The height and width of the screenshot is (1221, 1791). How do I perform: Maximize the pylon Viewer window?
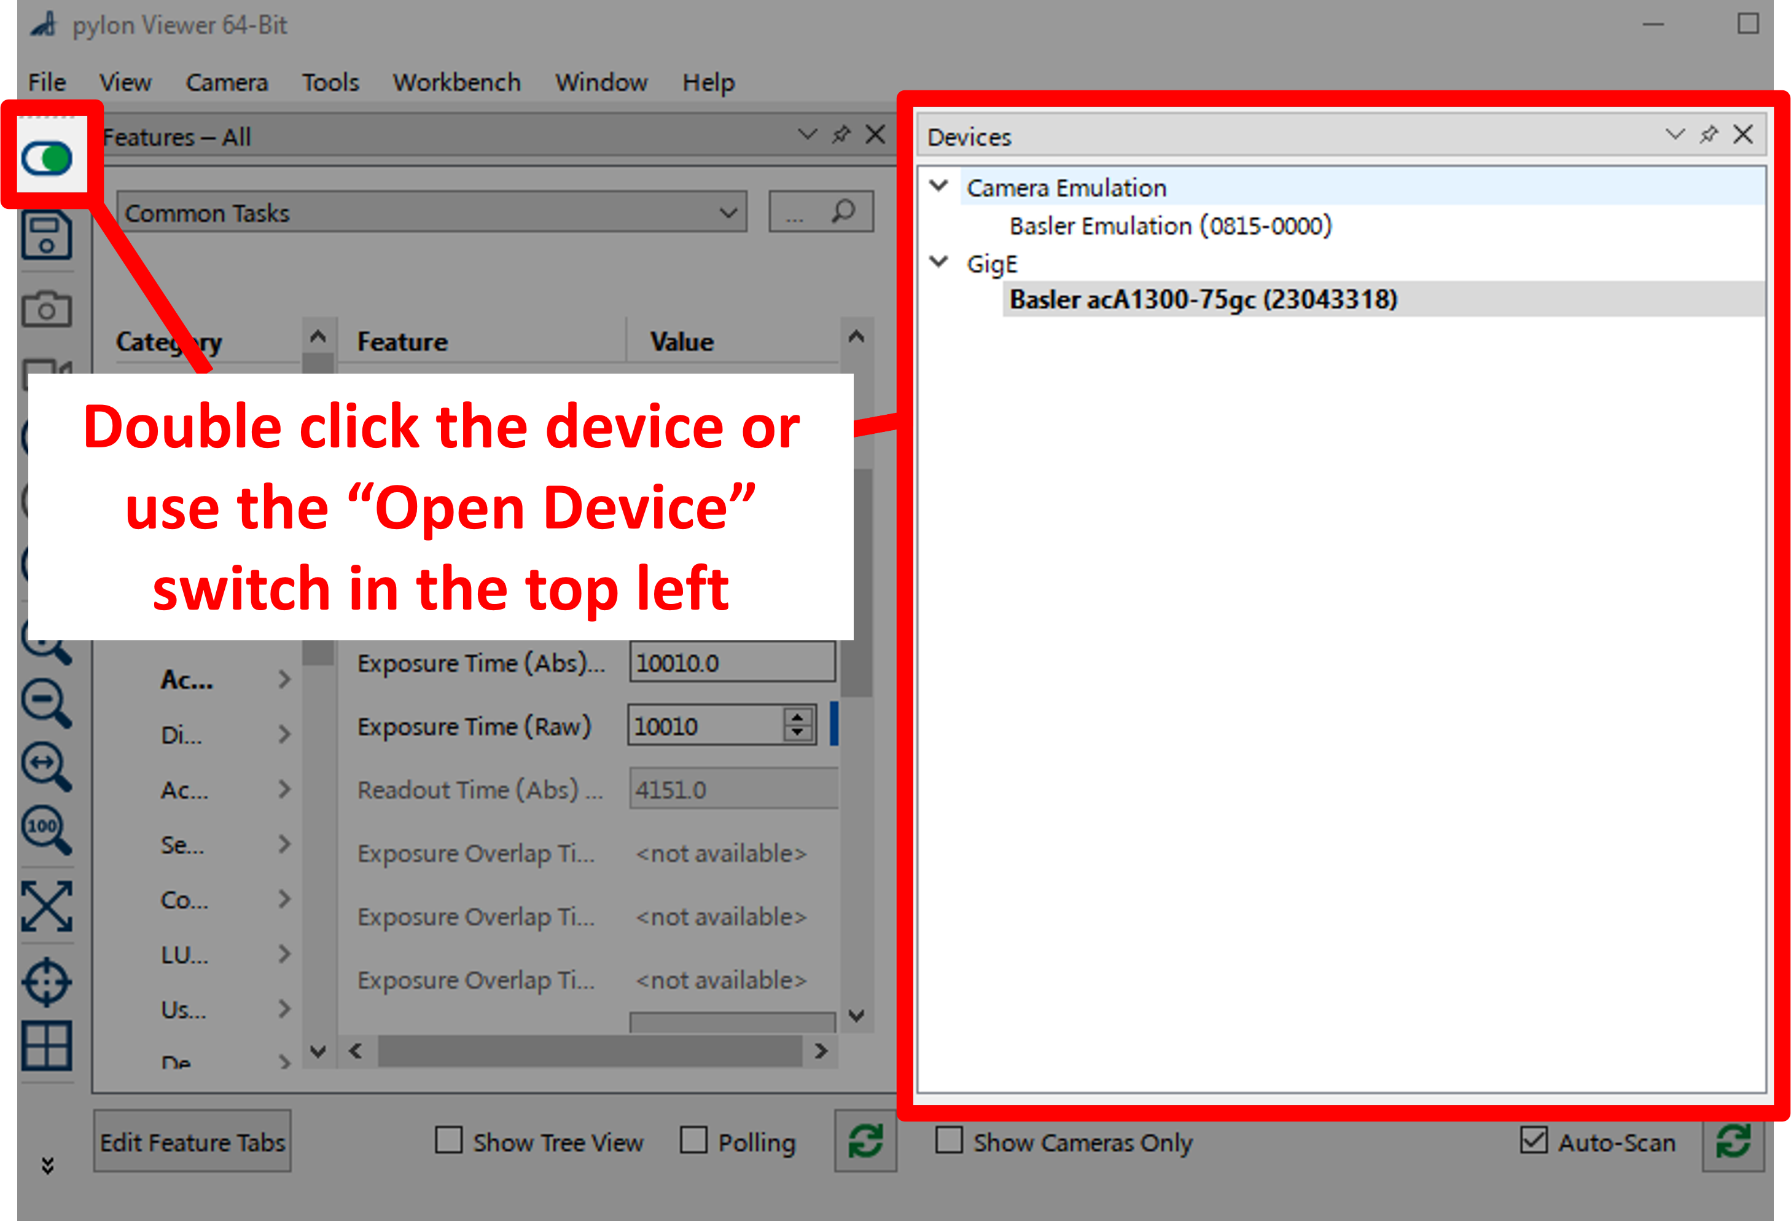coord(1748,24)
